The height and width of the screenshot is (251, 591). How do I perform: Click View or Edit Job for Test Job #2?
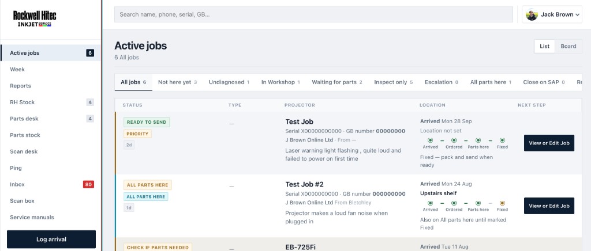point(549,206)
